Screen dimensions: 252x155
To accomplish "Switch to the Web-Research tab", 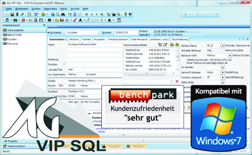I will pyautogui.click(x=139, y=39).
